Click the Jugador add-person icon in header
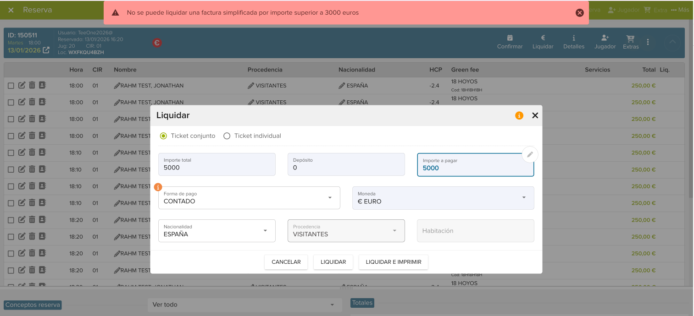 pyautogui.click(x=605, y=38)
